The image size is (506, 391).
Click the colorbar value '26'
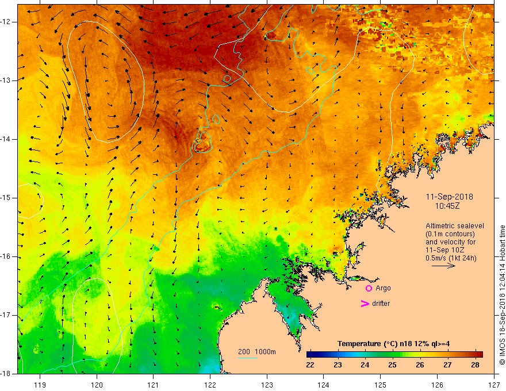click(420, 365)
